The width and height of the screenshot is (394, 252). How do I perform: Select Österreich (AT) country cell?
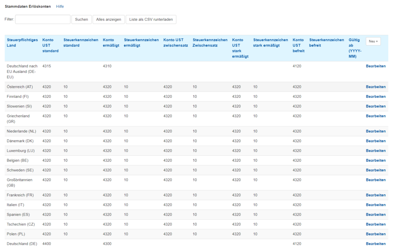pyautogui.click(x=20, y=87)
